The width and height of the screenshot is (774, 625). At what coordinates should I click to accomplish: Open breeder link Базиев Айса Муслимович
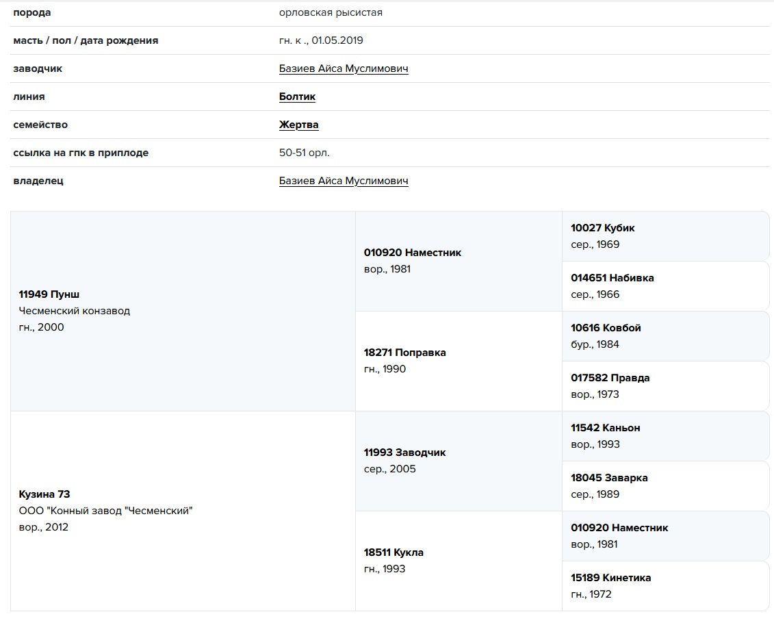click(x=344, y=68)
